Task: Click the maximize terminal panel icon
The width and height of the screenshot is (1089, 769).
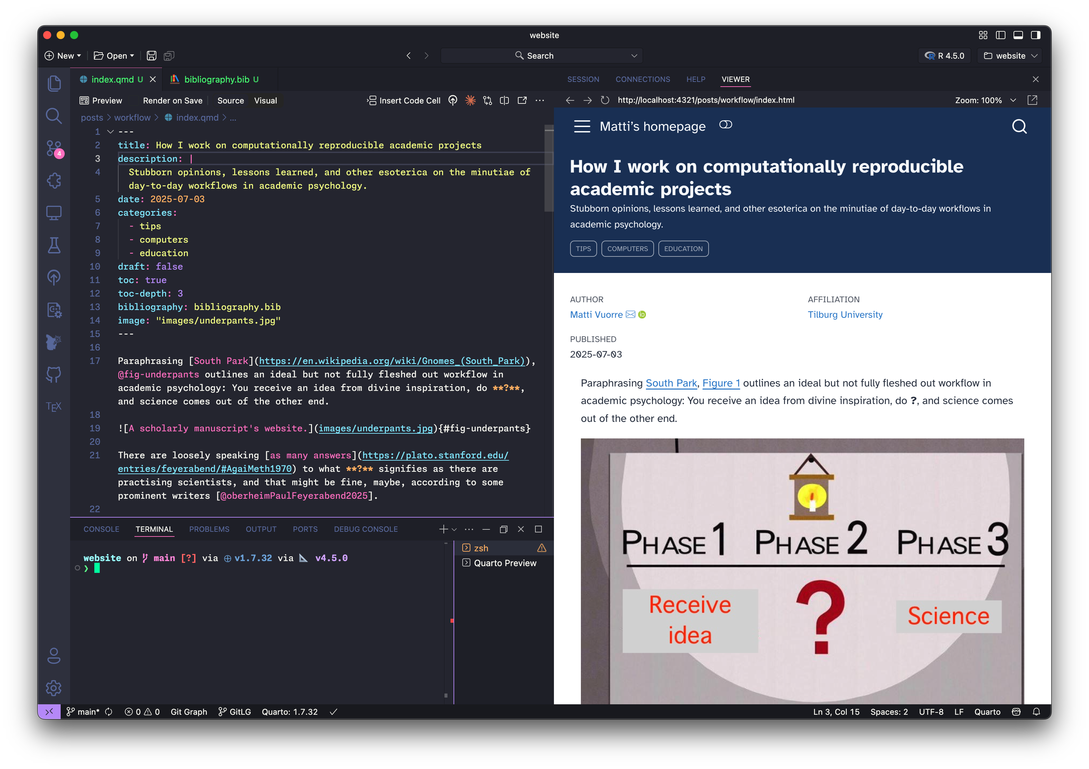Action: point(538,529)
